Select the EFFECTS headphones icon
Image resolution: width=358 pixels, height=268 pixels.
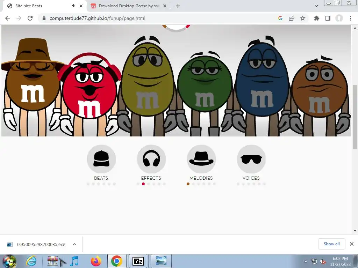click(x=151, y=159)
